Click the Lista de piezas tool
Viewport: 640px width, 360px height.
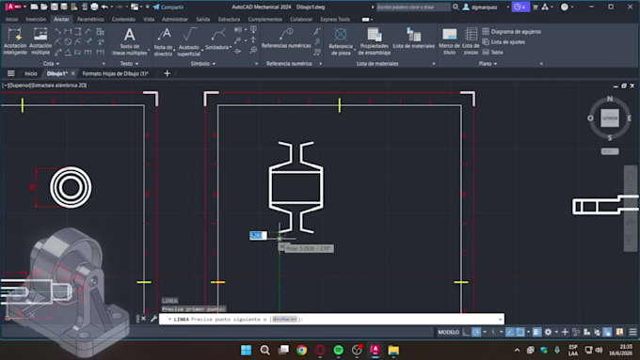click(x=471, y=41)
